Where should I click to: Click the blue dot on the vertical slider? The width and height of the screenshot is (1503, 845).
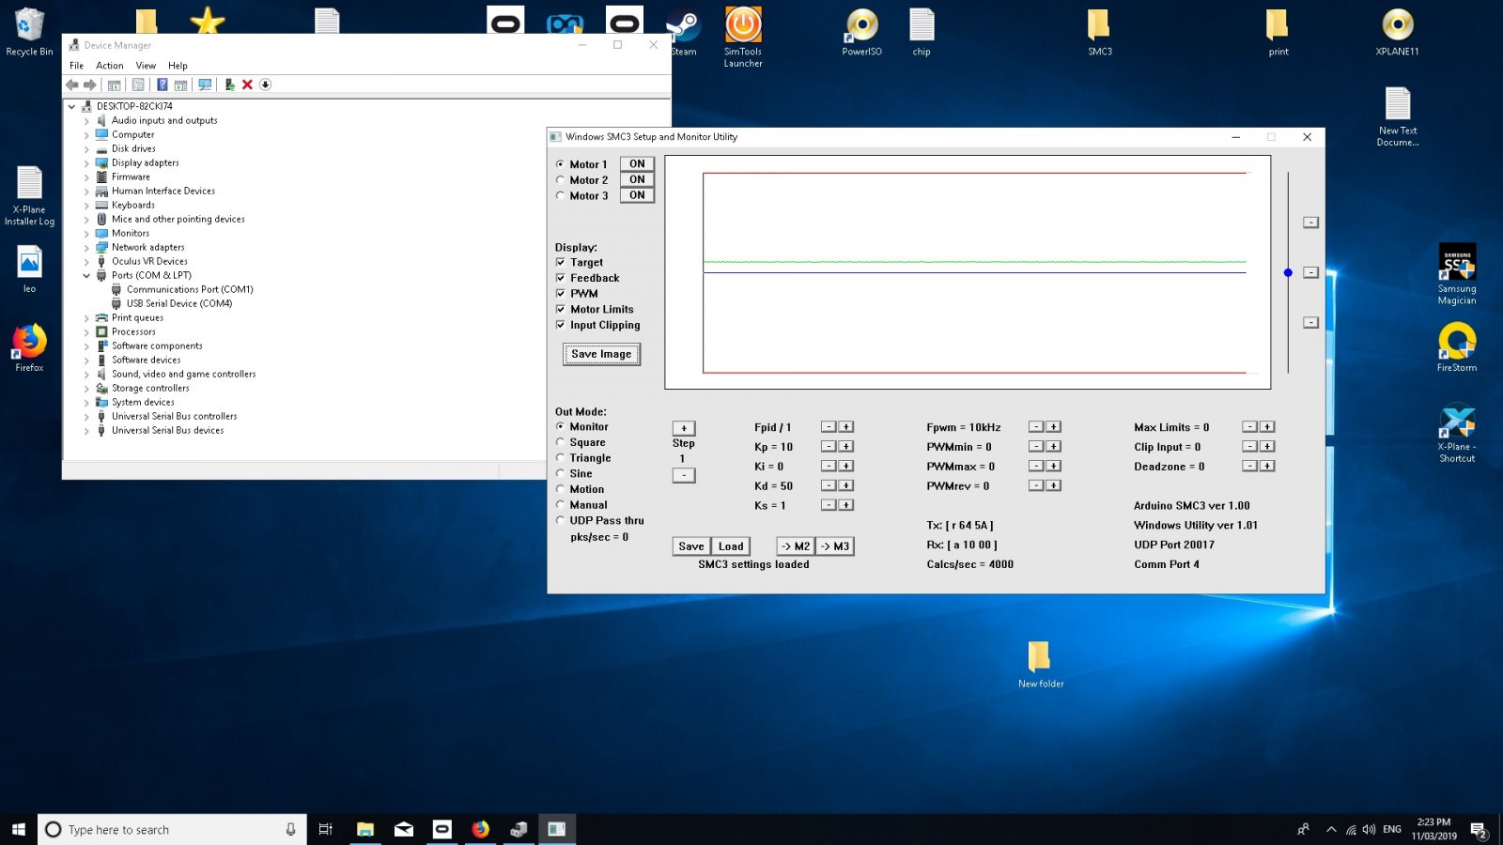click(1288, 273)
